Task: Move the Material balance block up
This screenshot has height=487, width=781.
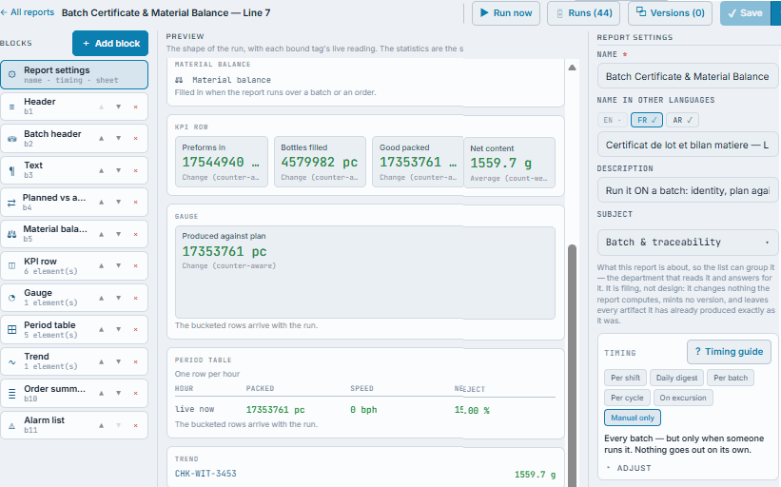Action: 101,234
